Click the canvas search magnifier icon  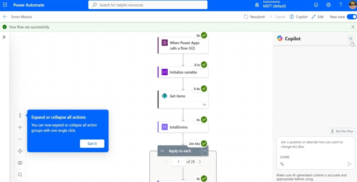[20, 175]
